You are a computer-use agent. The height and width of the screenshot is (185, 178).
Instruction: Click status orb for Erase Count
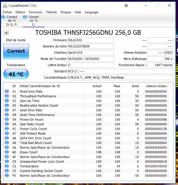pyautogui.click(x=7, y=152)
